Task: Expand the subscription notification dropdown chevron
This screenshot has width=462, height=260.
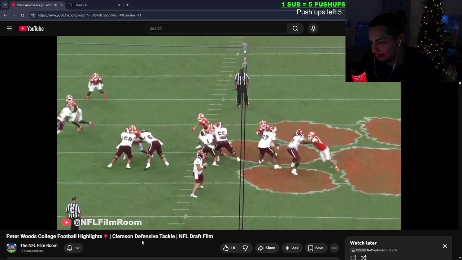Action: coord(77,248)
